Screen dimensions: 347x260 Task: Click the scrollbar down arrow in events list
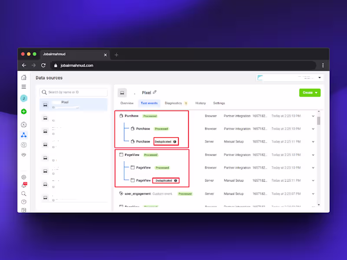(319, 205)
